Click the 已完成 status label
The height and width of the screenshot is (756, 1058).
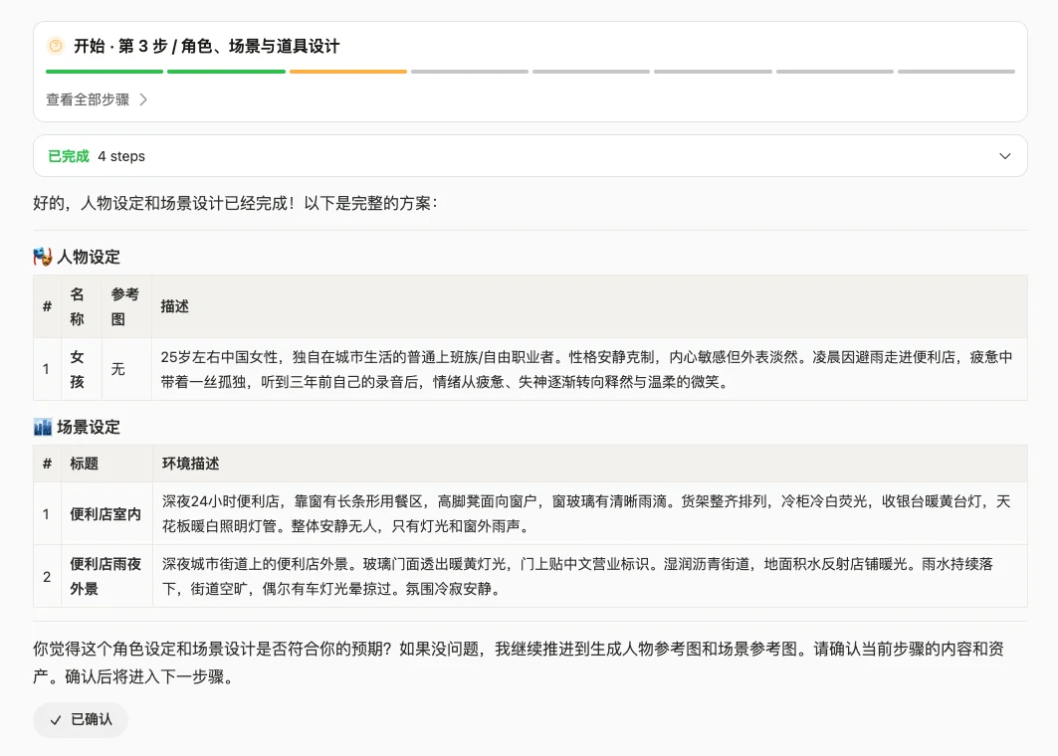[x=68, y=156]
